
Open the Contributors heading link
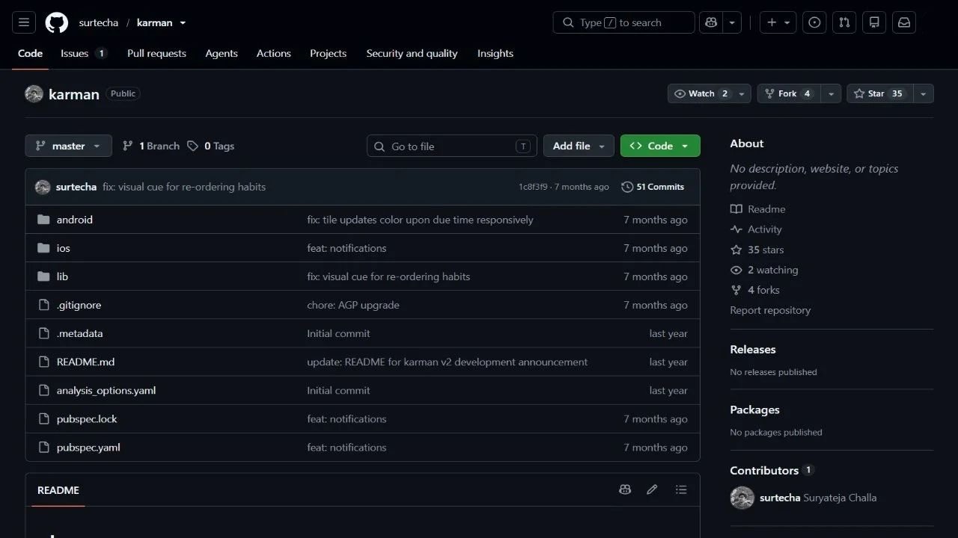(x=772, y=471)
